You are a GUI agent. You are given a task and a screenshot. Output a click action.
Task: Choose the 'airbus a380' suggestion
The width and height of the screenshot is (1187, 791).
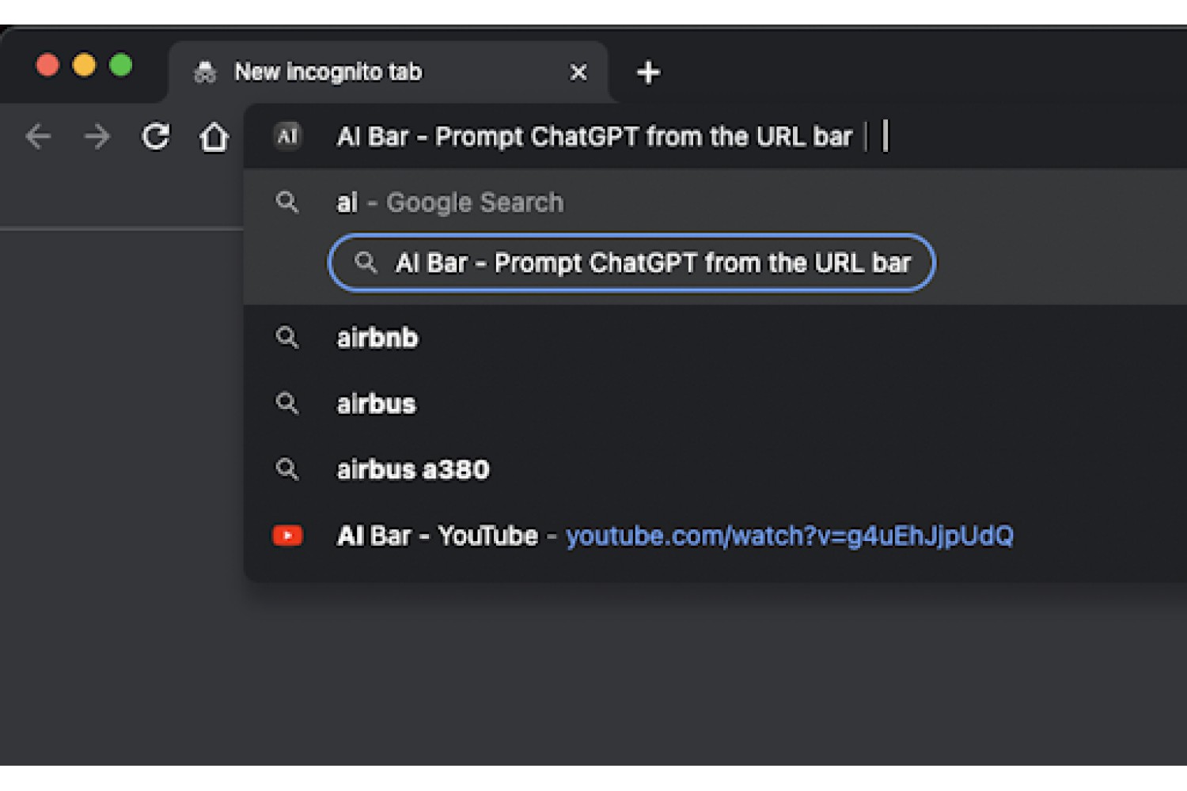715,470
